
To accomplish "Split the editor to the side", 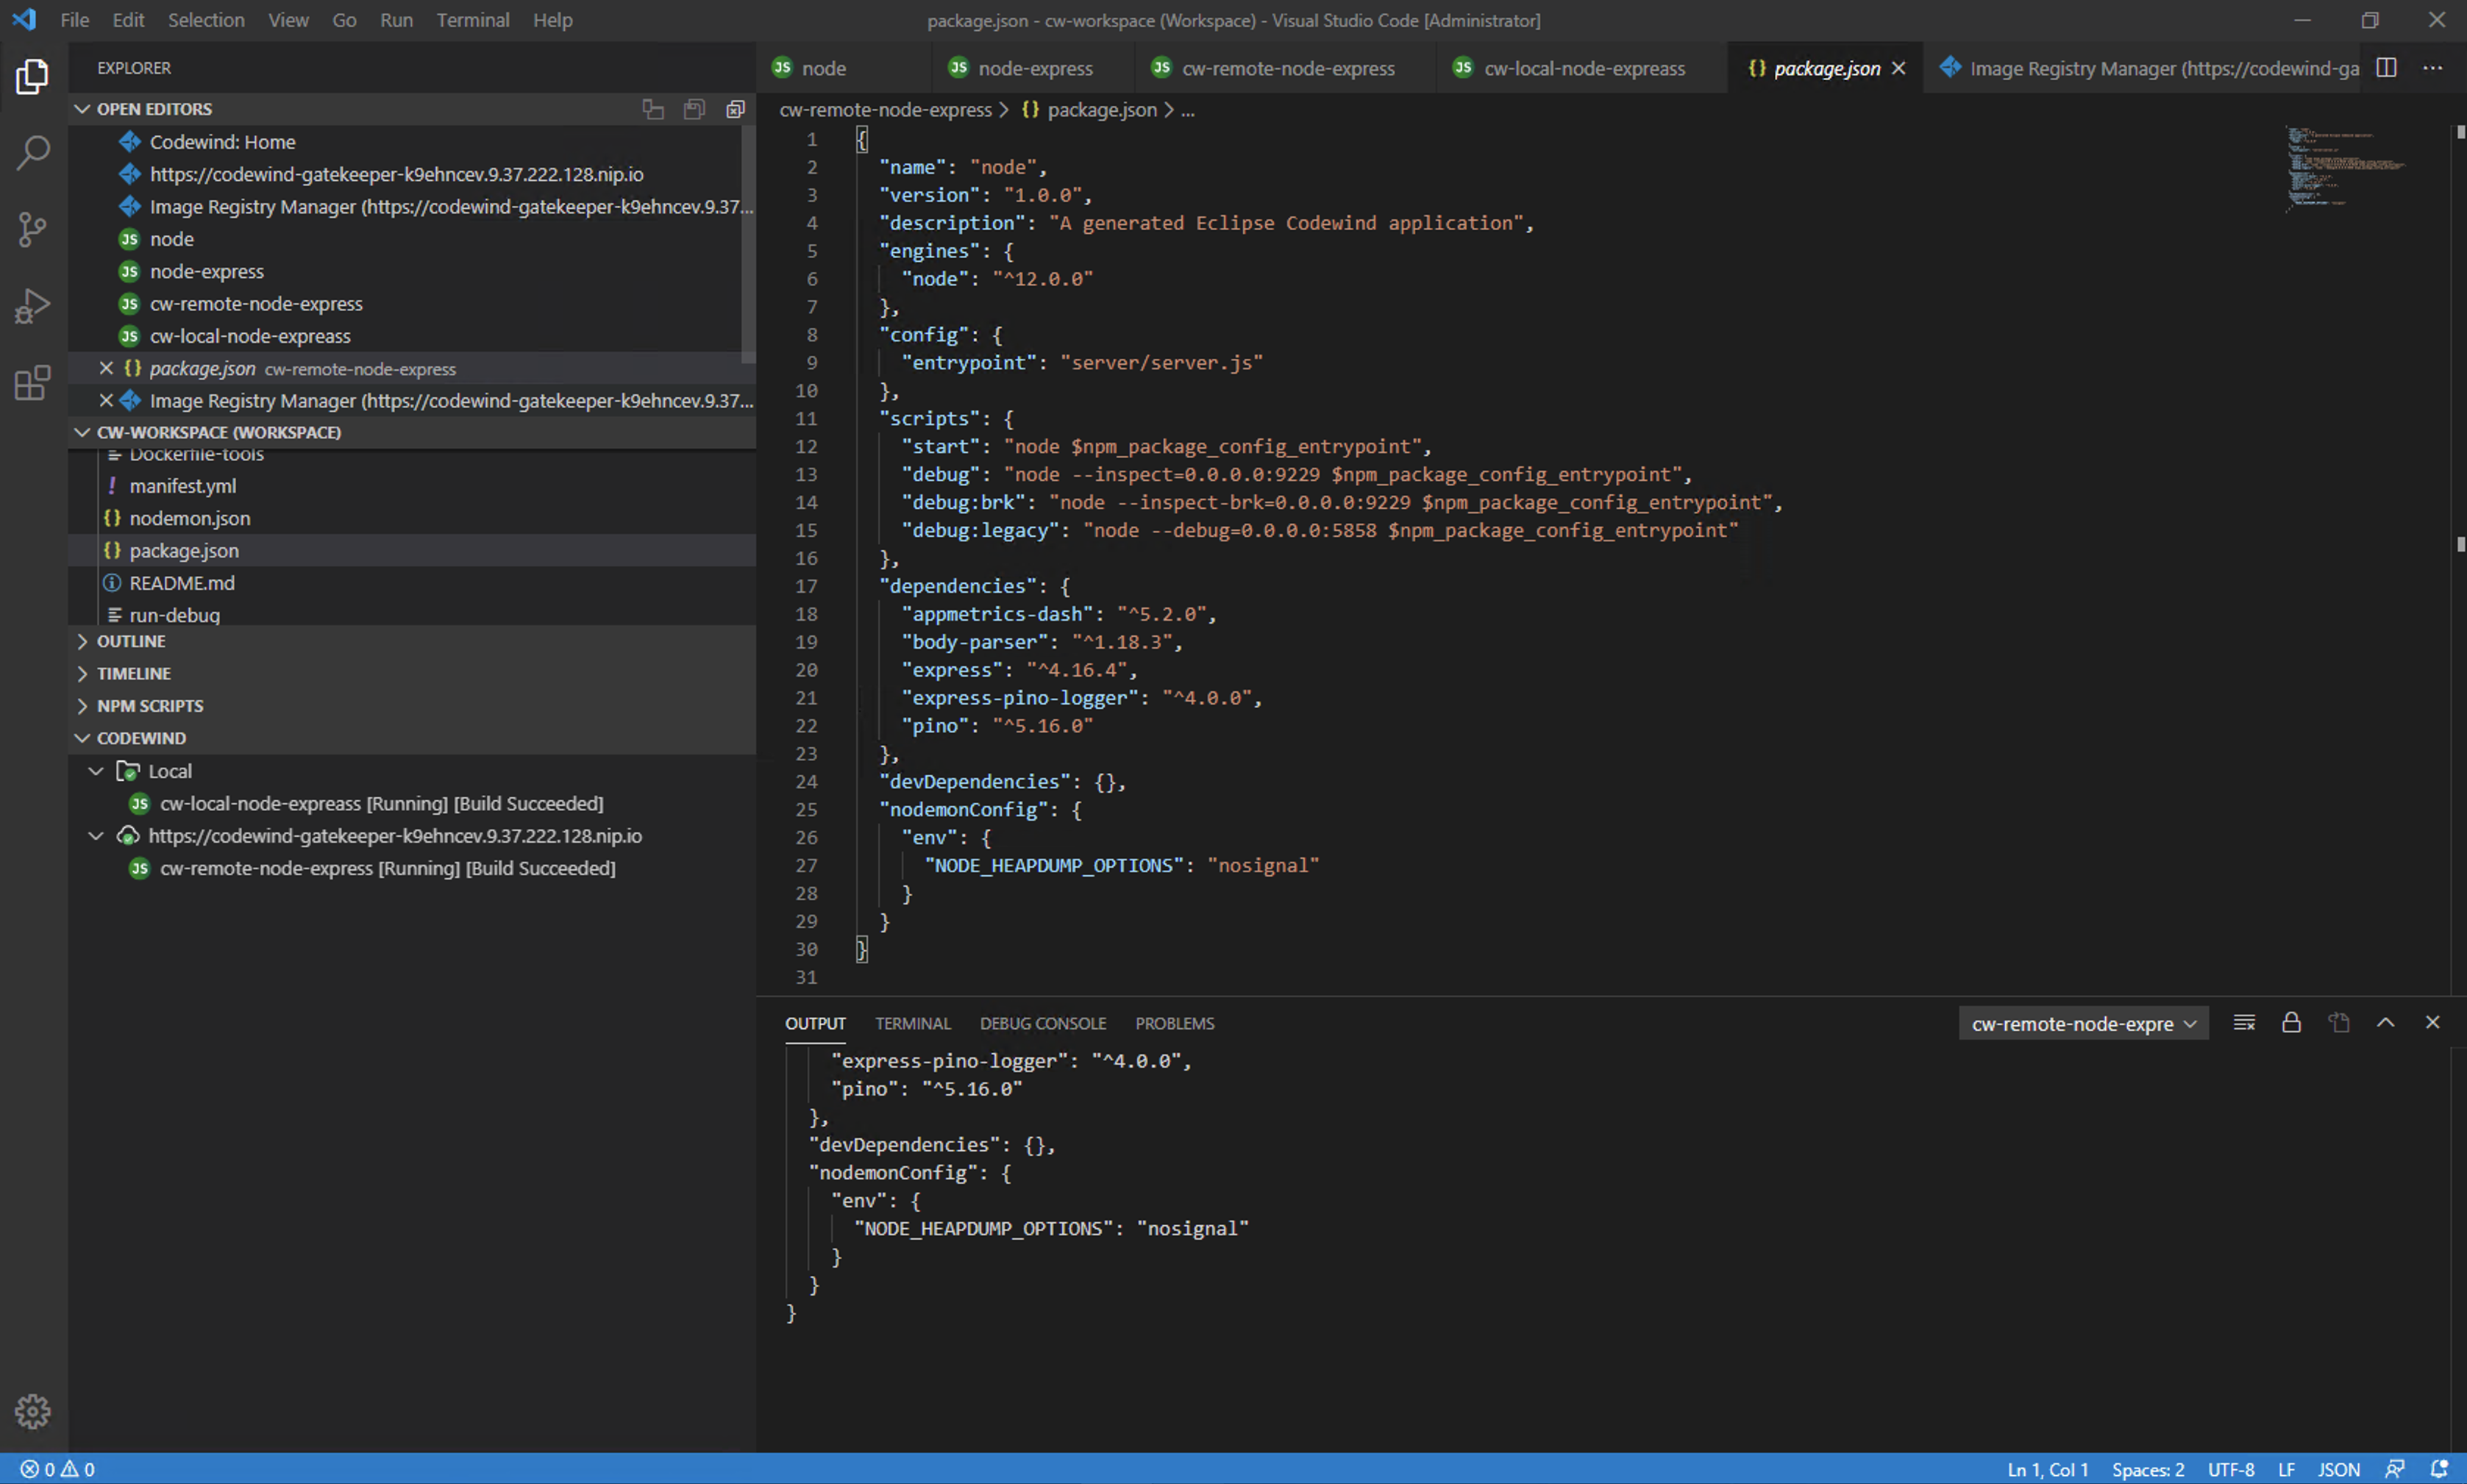I will (x=2387, y=68).
